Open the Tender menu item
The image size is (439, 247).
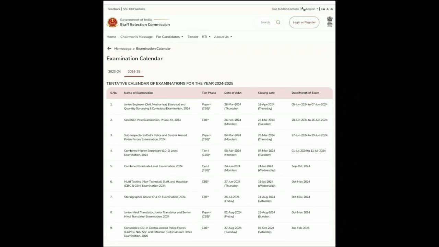pyautogui.click(x=193, y=37)
